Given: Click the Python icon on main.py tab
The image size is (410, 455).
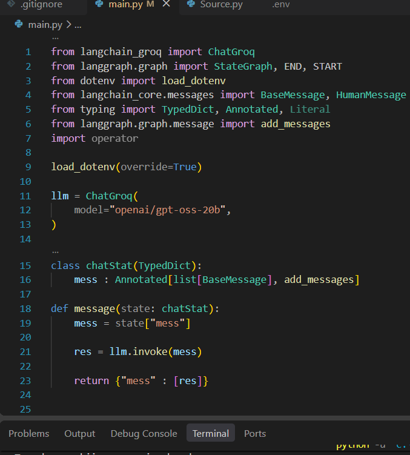Looking at the screenshot, I should (99, 4).
